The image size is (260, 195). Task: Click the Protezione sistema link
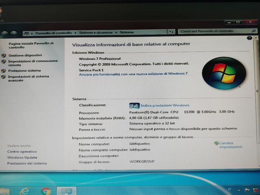pos(24,71)
